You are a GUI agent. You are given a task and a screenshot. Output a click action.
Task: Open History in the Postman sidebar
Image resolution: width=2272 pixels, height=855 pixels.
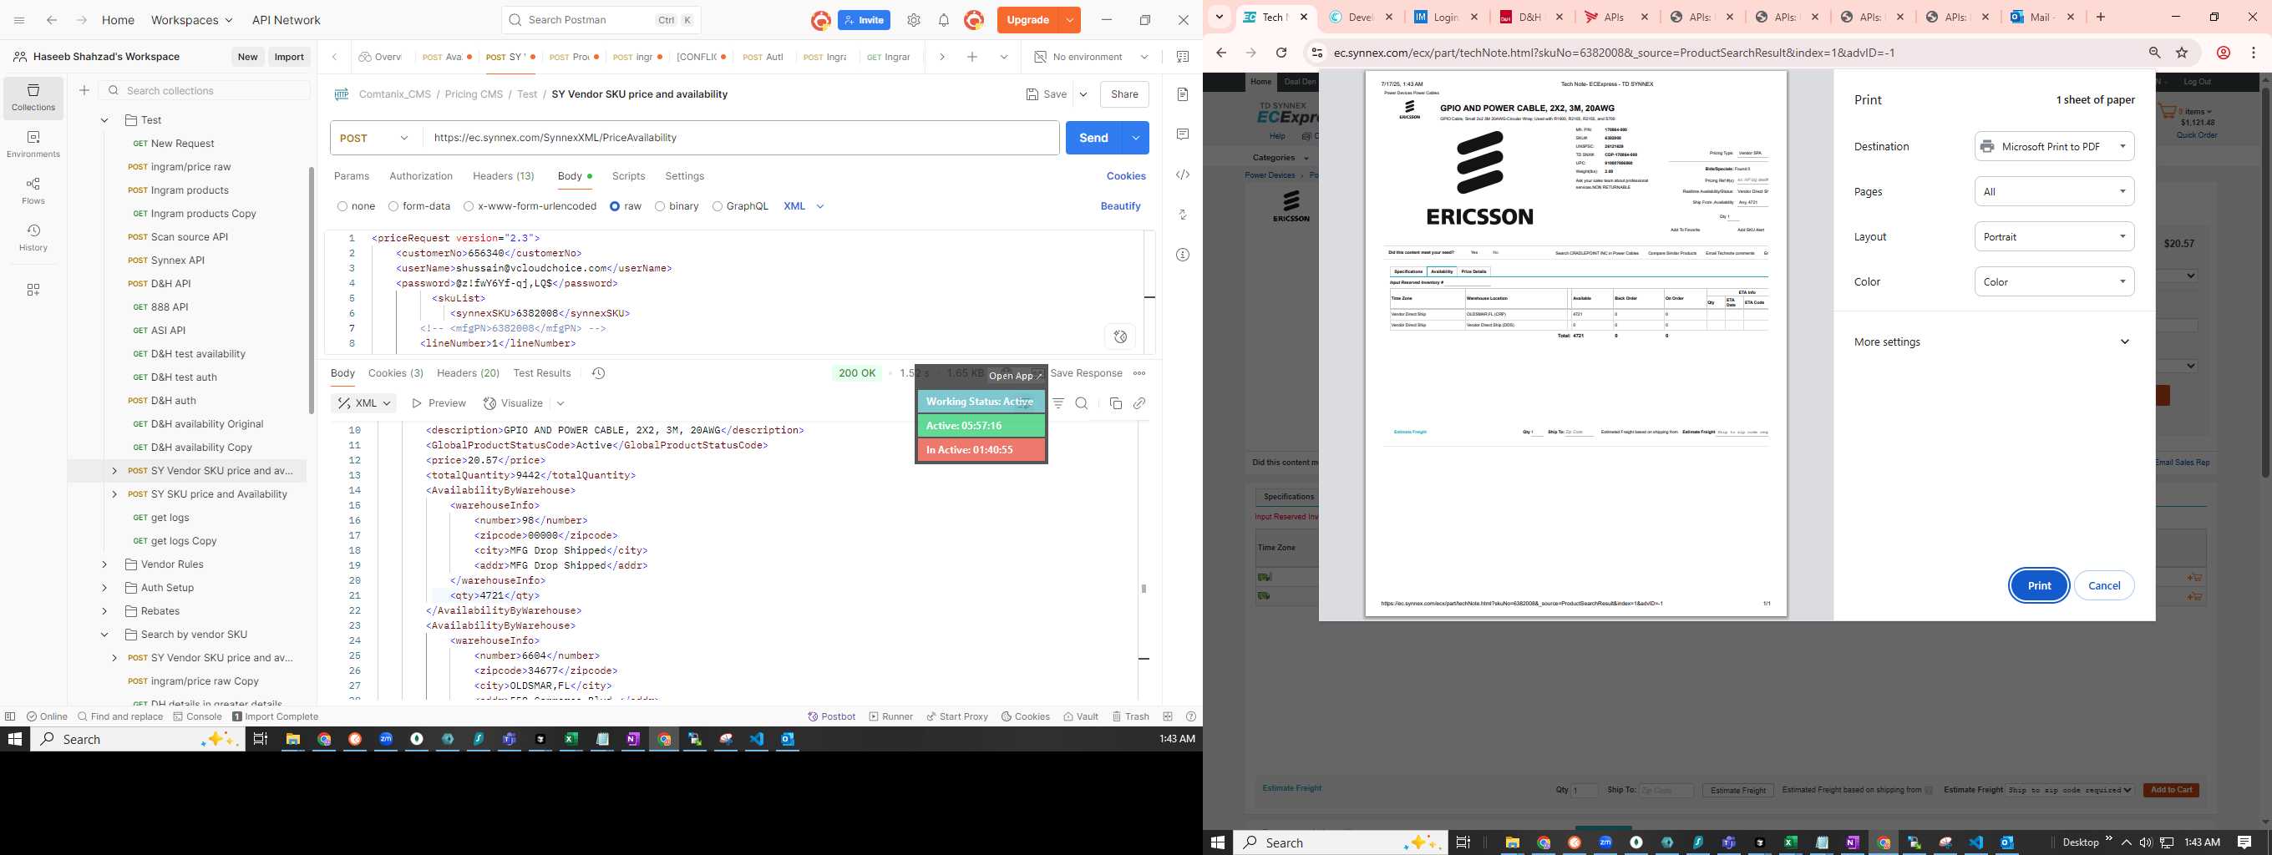(x=33, y=237)
